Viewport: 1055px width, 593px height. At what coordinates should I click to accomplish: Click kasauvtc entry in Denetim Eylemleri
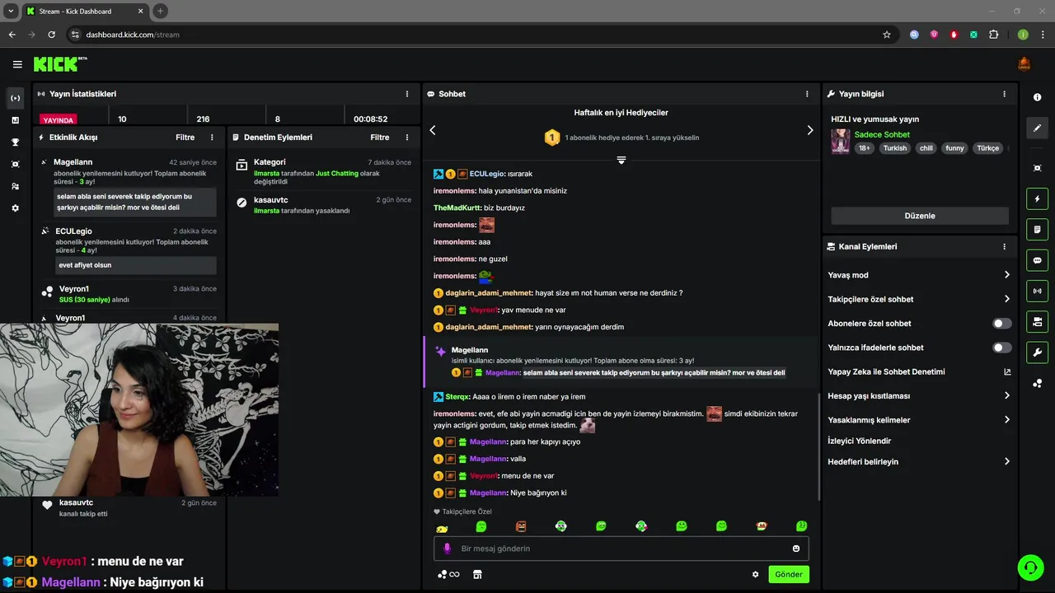tap(323, 205)
